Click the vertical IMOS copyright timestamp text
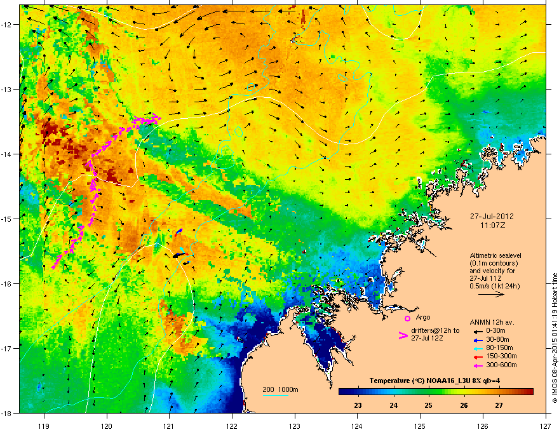The width and height of the screenshot is (559, 432). click(555, 338)
